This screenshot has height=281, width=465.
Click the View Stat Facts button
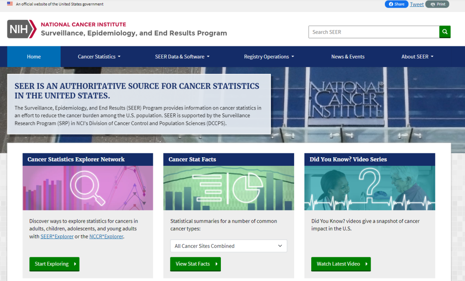195,264
